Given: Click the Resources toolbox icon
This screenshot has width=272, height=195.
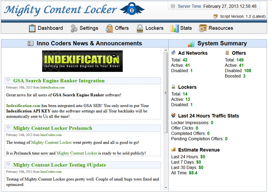Looking at the screenshot, I should pyautogui.click(x=203, y=28).
